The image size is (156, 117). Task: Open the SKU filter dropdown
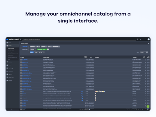38,47
